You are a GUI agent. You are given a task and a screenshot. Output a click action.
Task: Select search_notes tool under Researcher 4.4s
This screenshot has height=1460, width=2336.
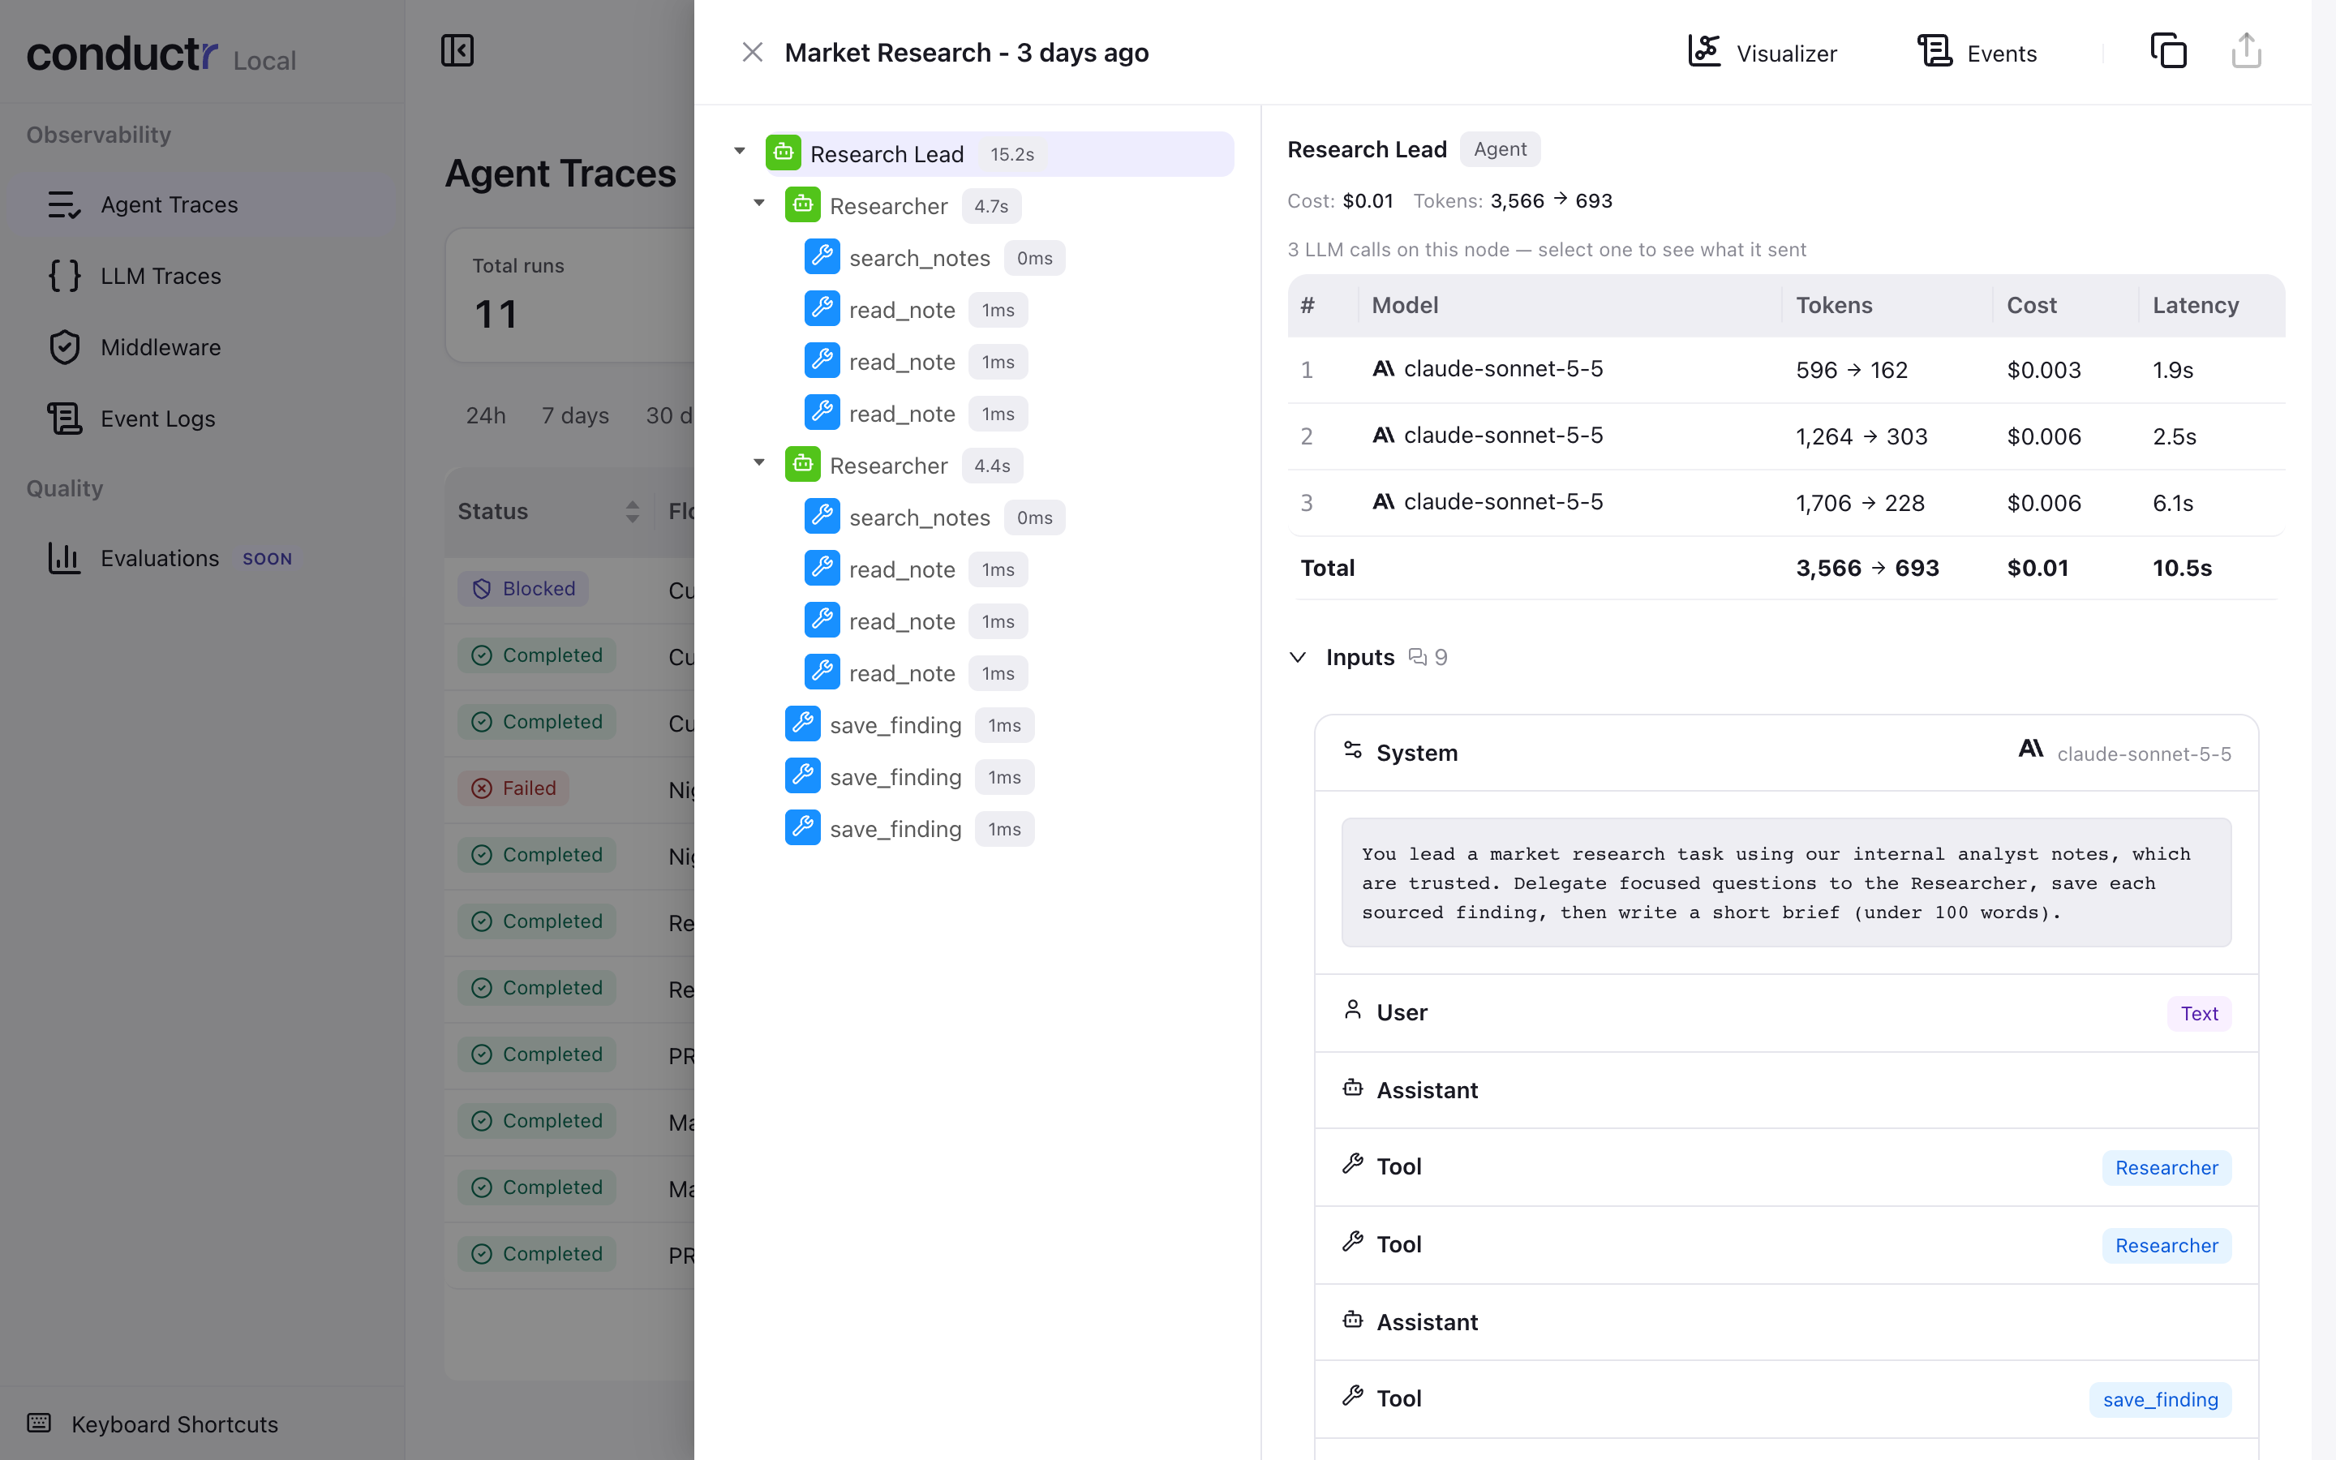[x=934, y=517]
